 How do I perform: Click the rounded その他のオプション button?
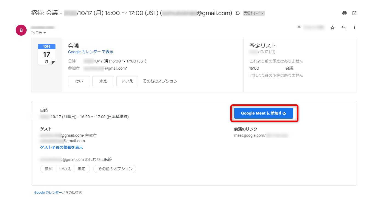[x=115, y=169]
